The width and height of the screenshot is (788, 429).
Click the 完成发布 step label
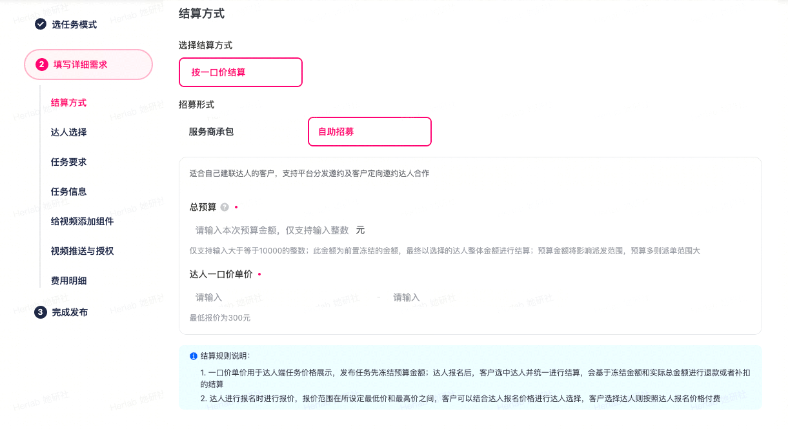click(x=70, y=312)
